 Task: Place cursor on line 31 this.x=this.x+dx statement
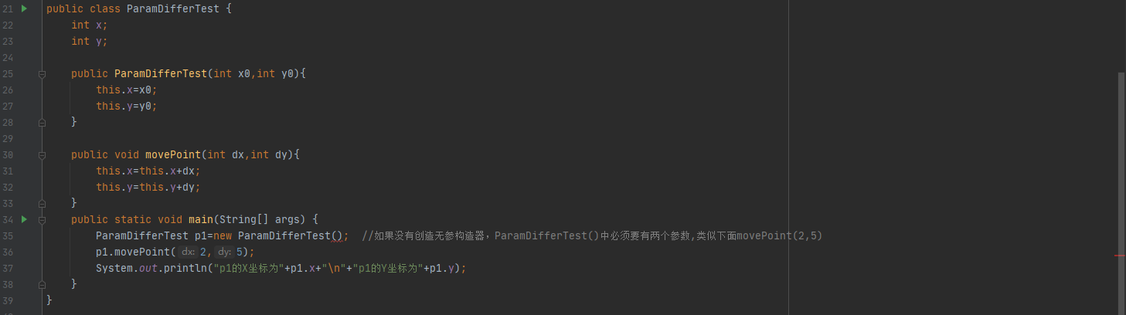click(x=148, y=171)
